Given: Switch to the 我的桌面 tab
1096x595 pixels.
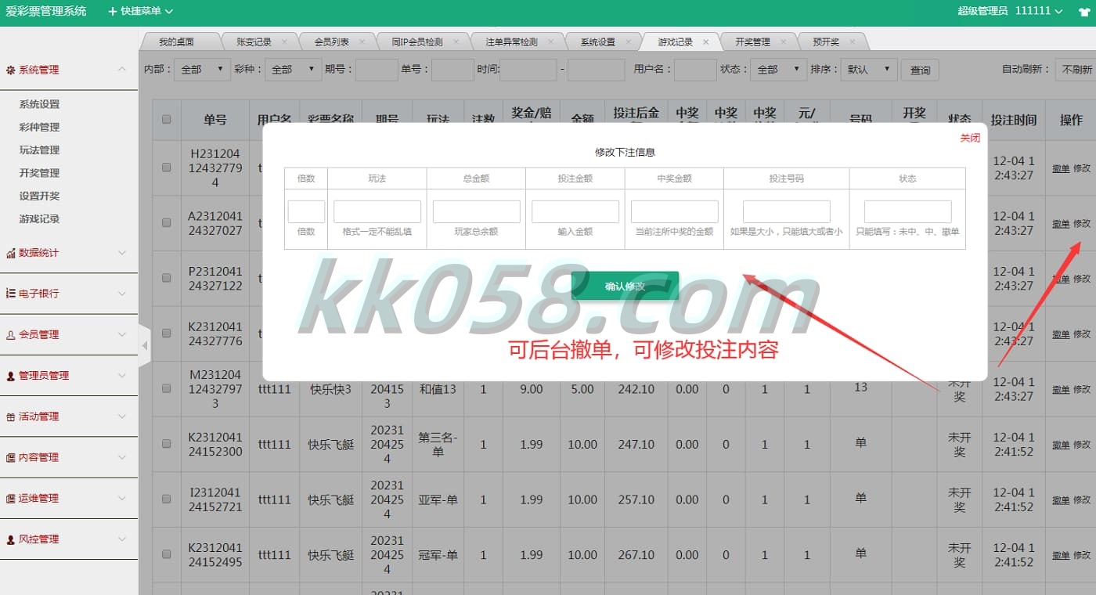Looking at the screenshot, I should pos(176,42).
